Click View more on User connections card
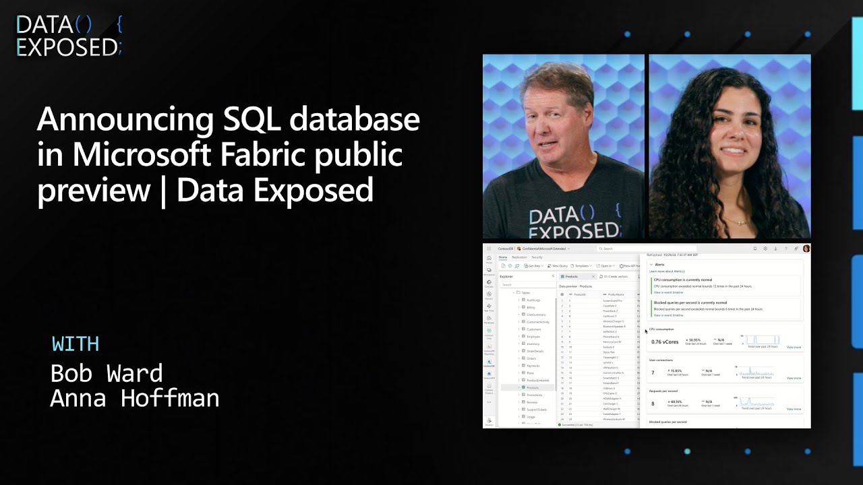This screenshot has height=485, width=863. (x=794, y=378)
